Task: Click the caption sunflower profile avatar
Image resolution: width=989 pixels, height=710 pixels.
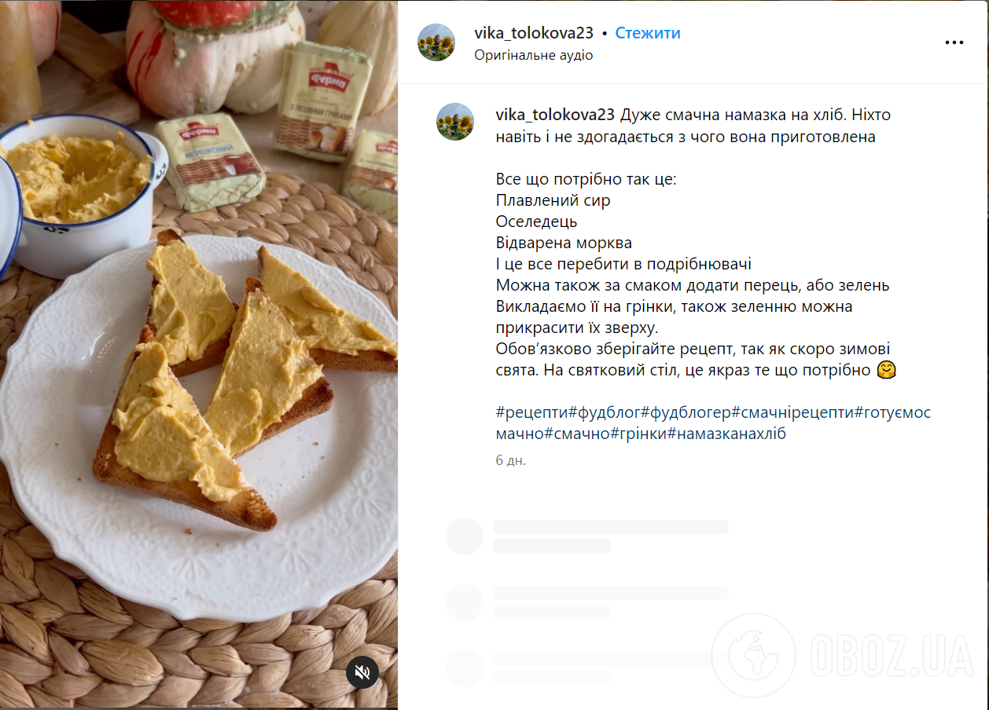Action: tap(455, 122)
